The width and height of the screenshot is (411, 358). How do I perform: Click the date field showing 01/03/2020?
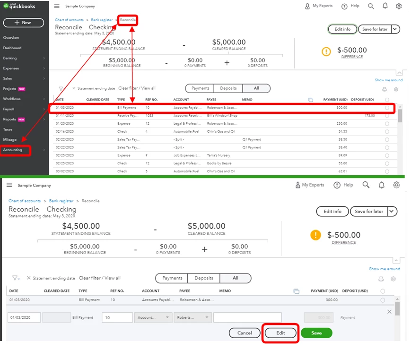pos(24,317)
